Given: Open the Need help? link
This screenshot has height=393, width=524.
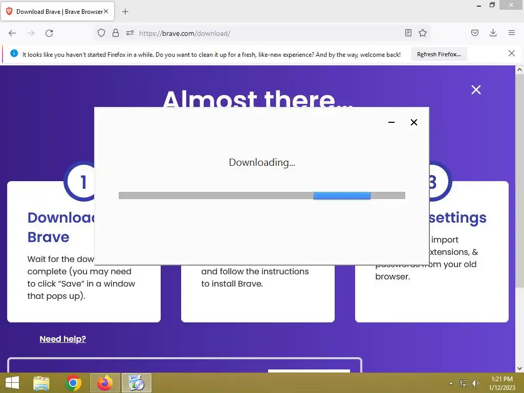Looking at the screenshot, I should (63, 339).
